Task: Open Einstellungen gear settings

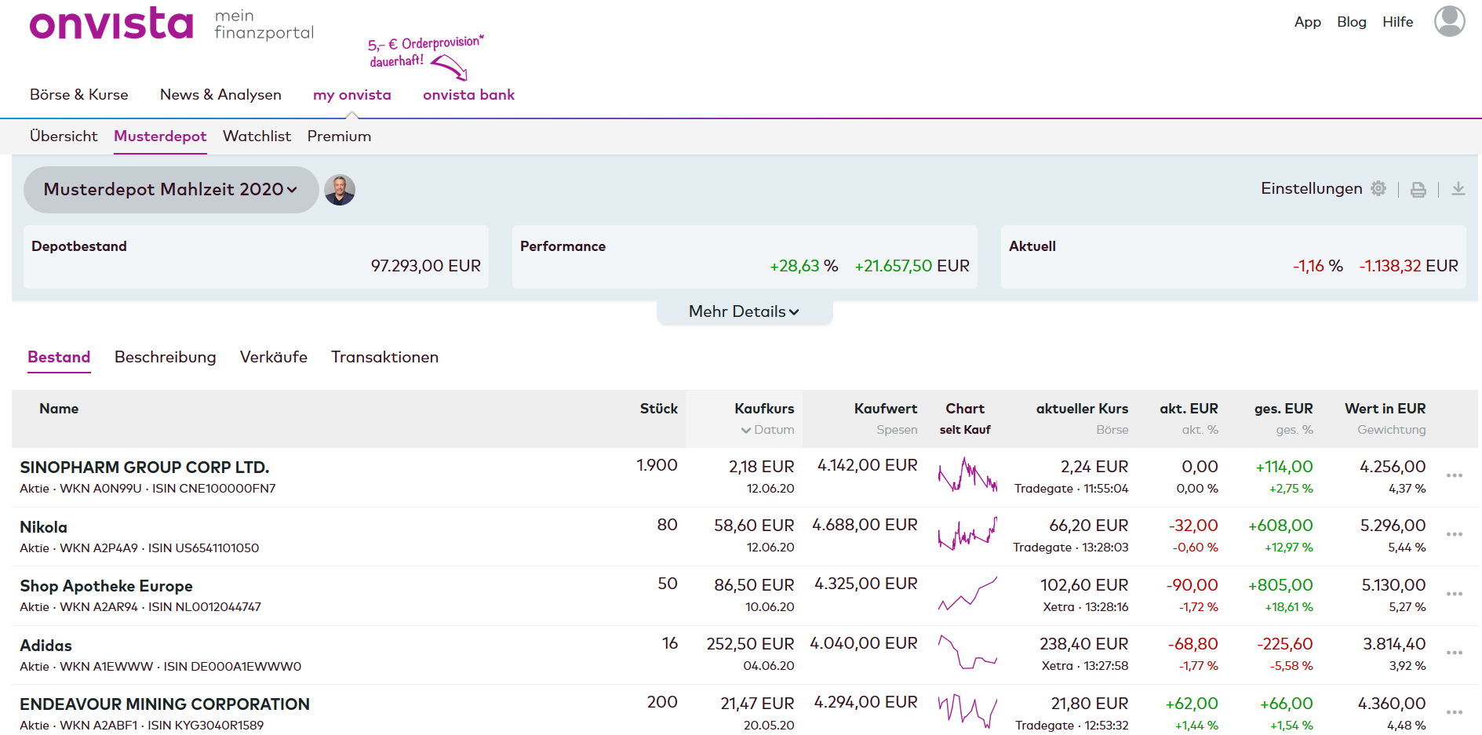Action: tap(1378, 188)
